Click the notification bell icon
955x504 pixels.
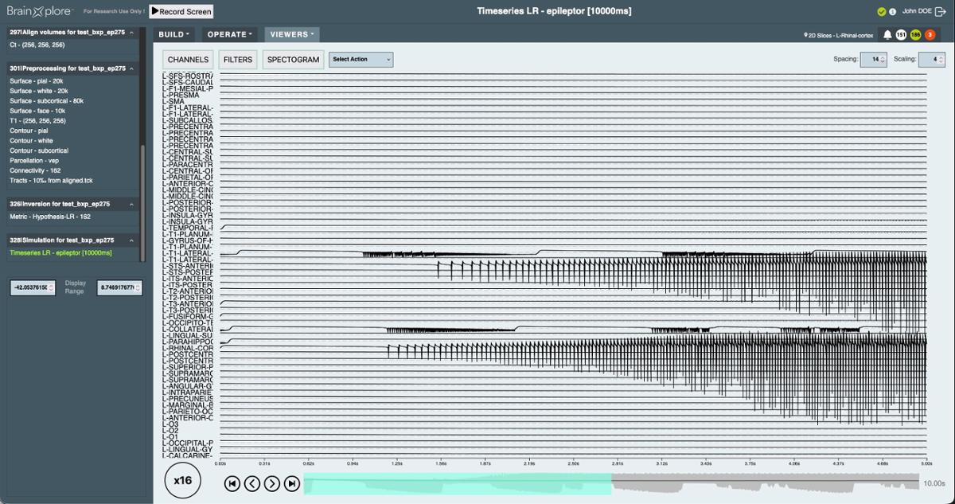pyautogui.click(x=887, y=35)
